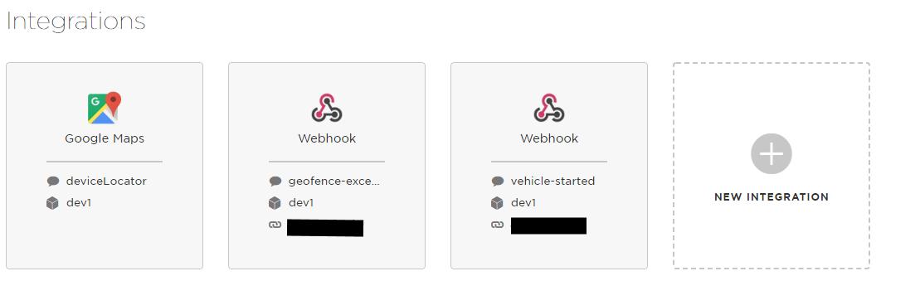Click the Integrations page heading
This screenshot has width=920, height=305.
pyautogui.click(x=75, y=21)
